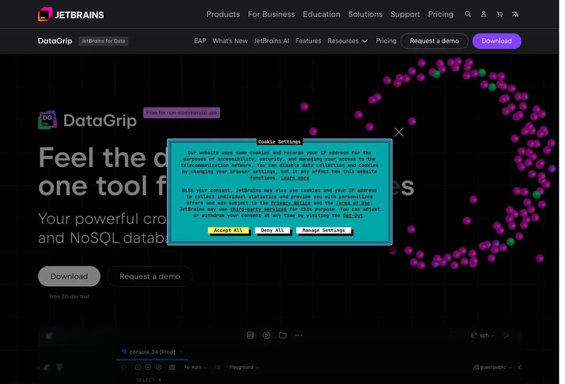565x384 pixels.
Task: Click the run arrow beside sph
Action: 507,336
